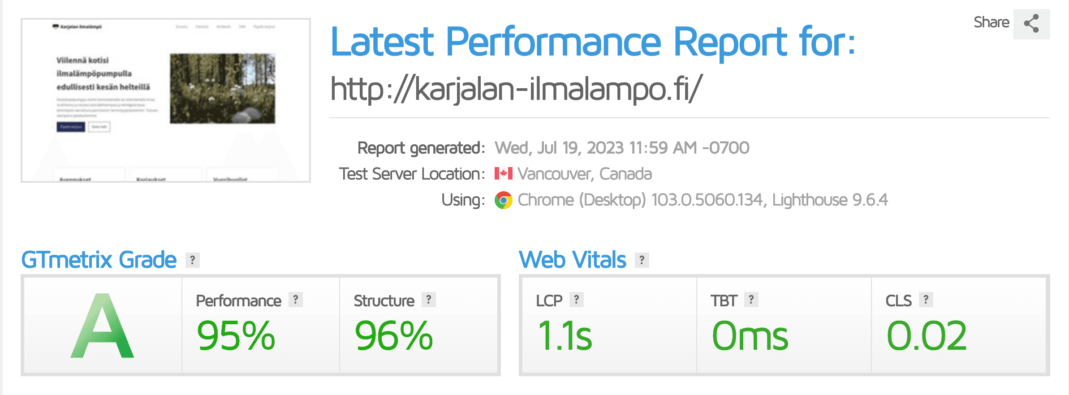Click the Performance question mark icon
1069x395 pixels.
pos(296,300)
